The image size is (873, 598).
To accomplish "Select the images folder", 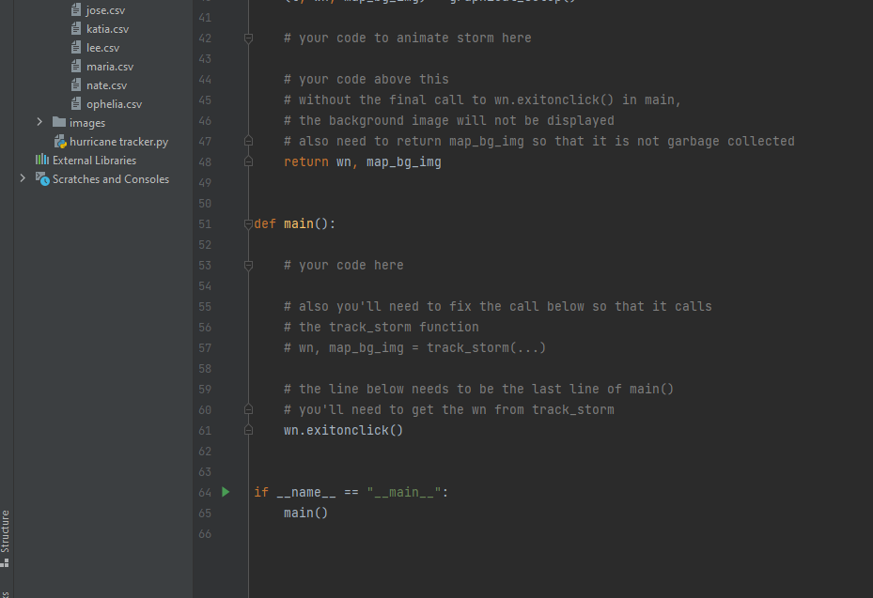I will tap(86, 123).
